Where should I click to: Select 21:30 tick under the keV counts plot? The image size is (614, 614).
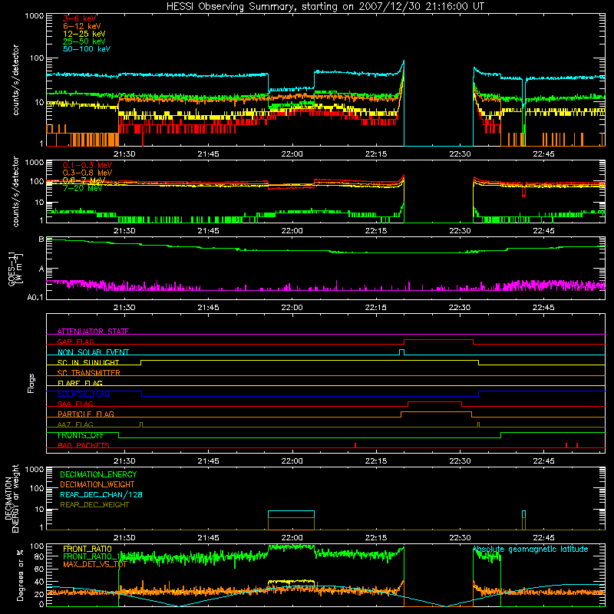coord(124,154)
